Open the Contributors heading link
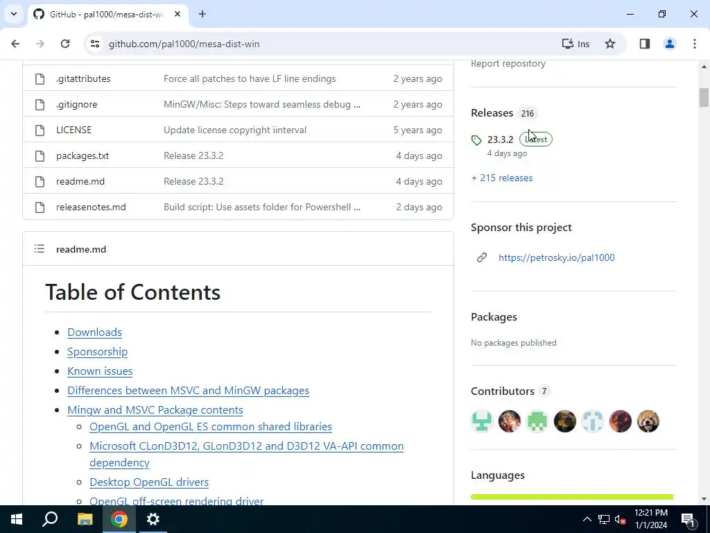This screenshot has height=533, width=710. [503, 391]
